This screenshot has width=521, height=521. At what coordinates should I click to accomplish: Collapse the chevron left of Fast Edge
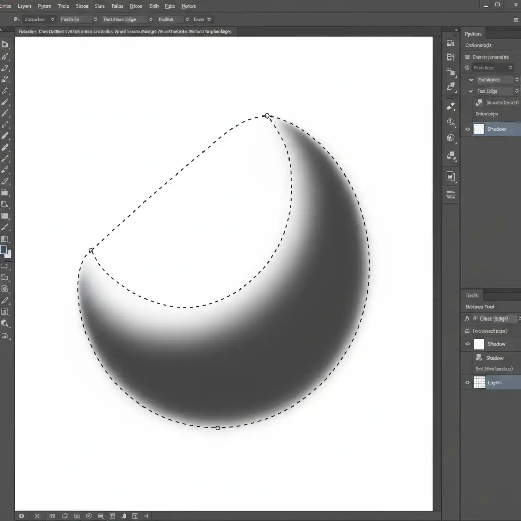[x=471, y=91]
